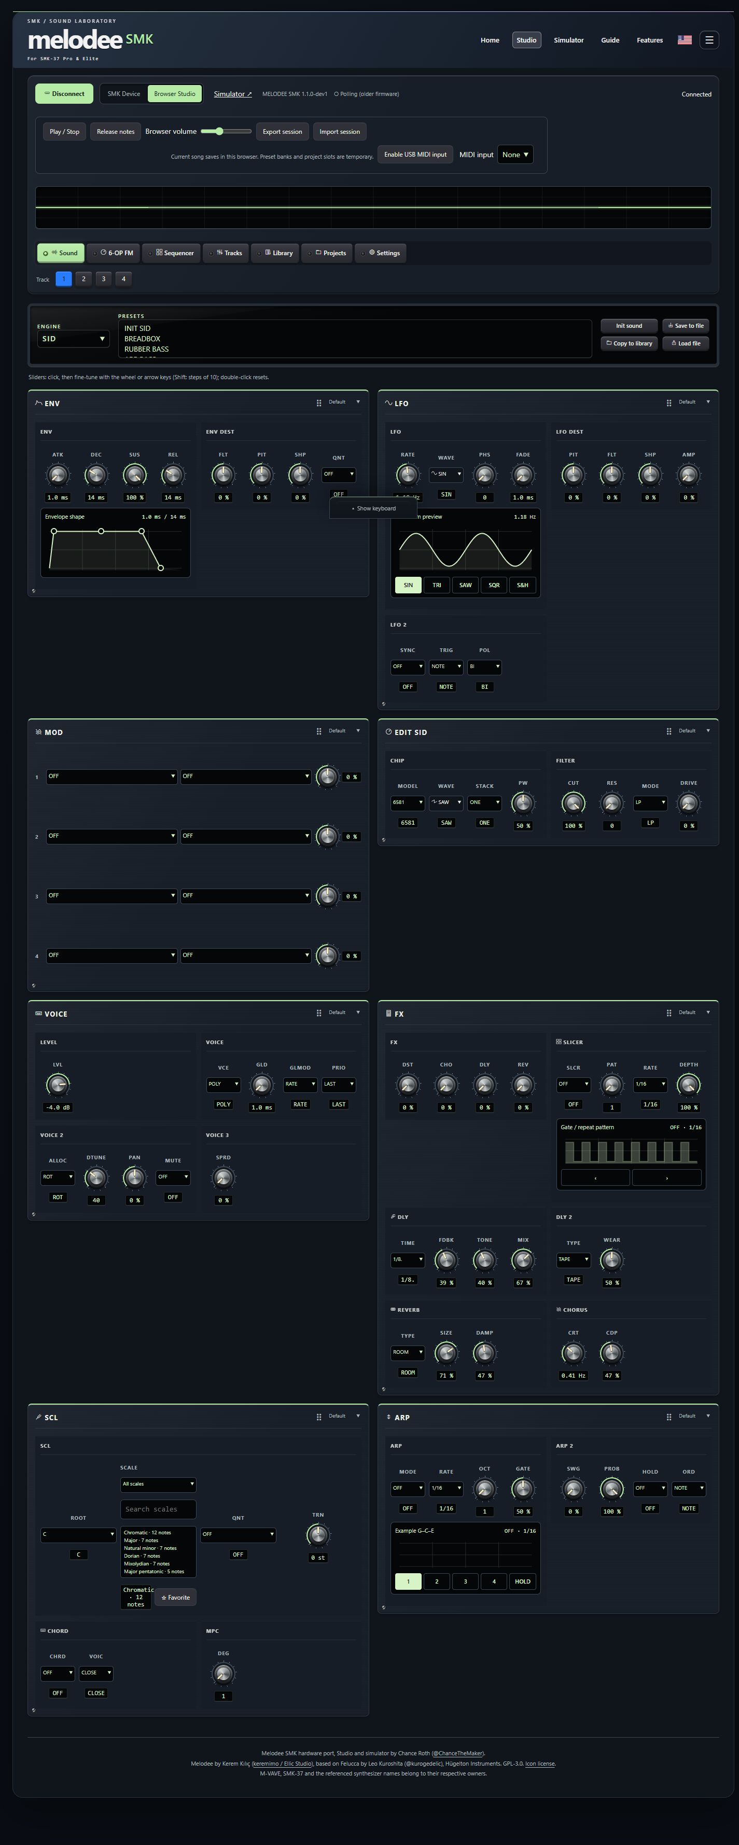Open the ENGINE SID dropdown
The height and width of the screenshot is (1845, 739).
[x=73, y=339]
